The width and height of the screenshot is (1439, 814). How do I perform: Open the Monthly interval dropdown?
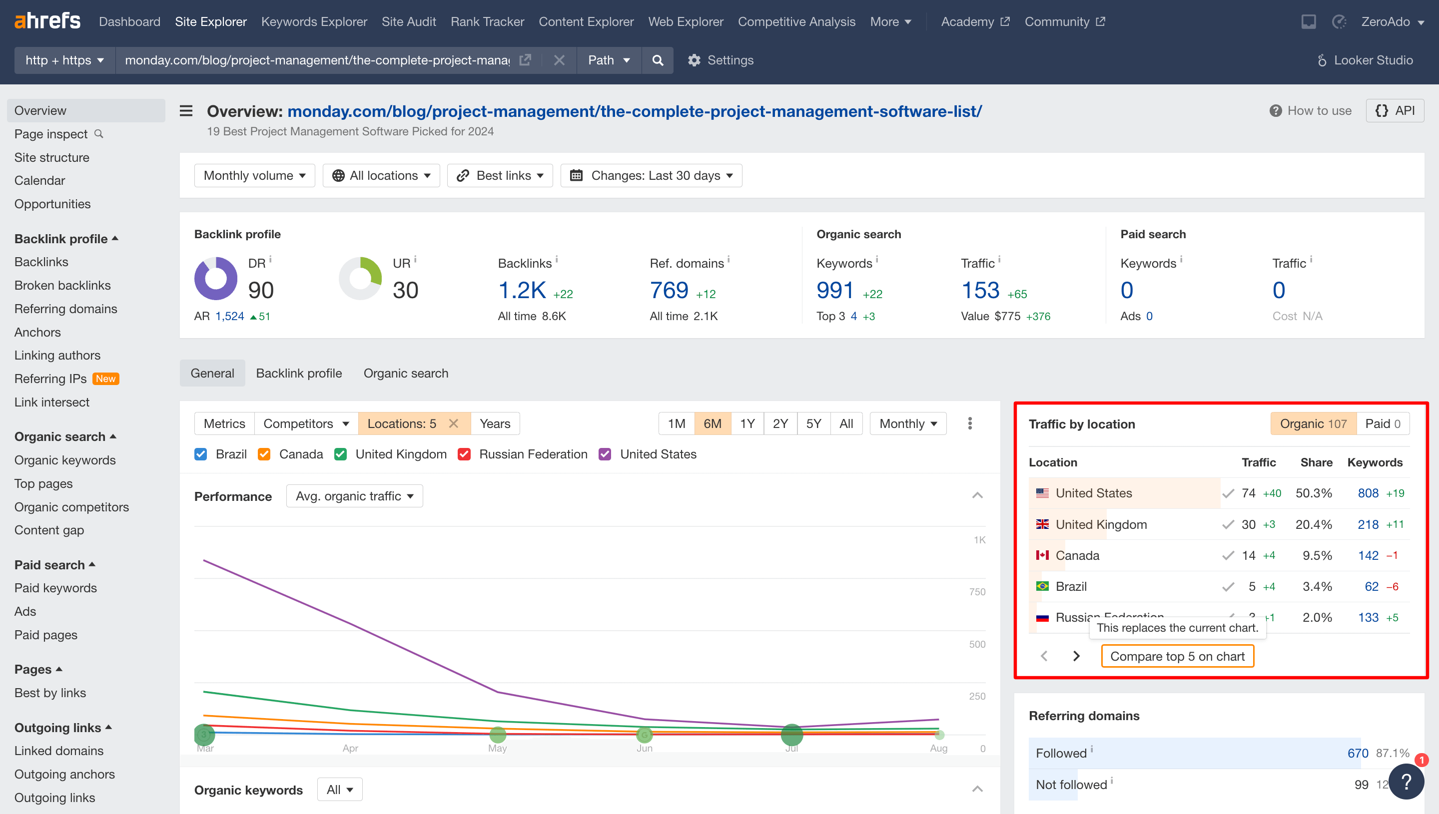pos(908,423)
